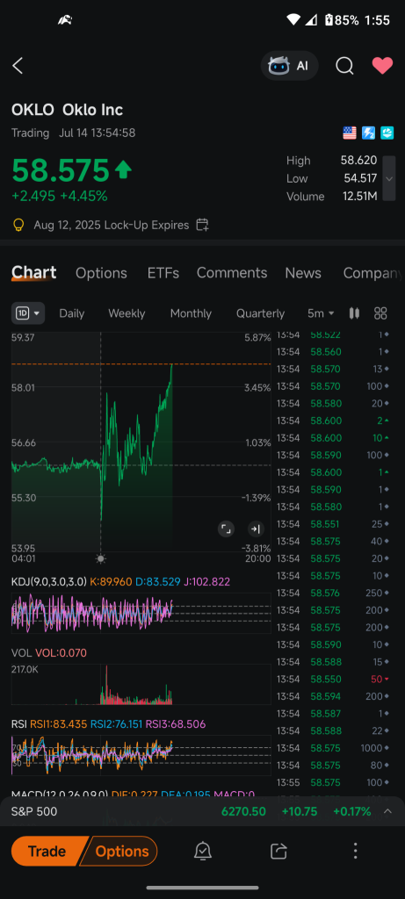This screenshot has height=899, width=405.
Task: Tap the 58.575 current price
Action: pyautogui.click(x=61, y=170)
